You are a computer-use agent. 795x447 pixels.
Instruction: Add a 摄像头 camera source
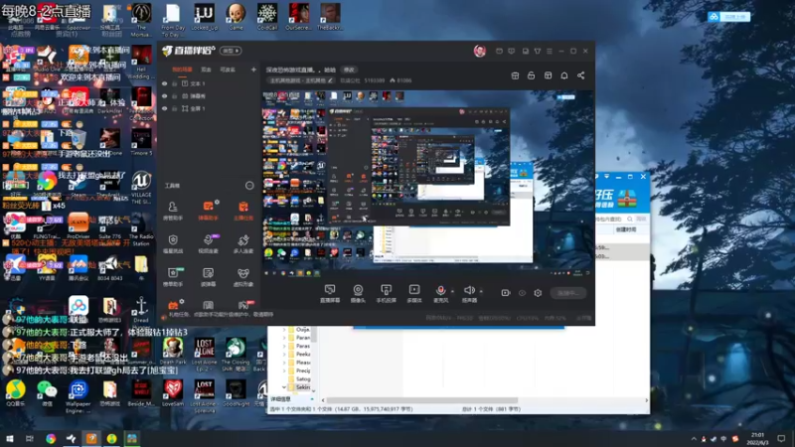[x=358, y=293]
